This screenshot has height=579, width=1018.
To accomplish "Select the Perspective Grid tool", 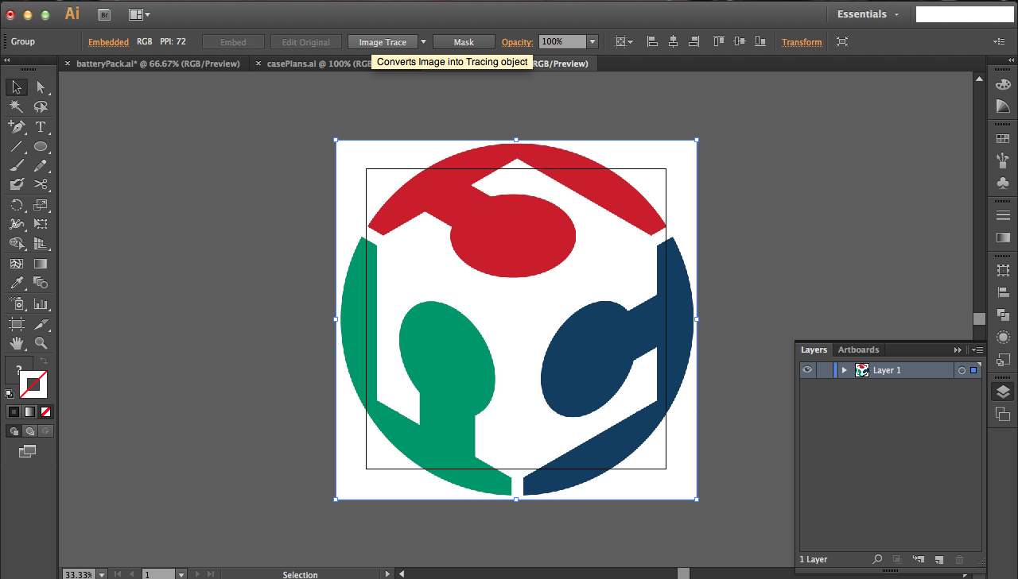I will click(41, 244).
